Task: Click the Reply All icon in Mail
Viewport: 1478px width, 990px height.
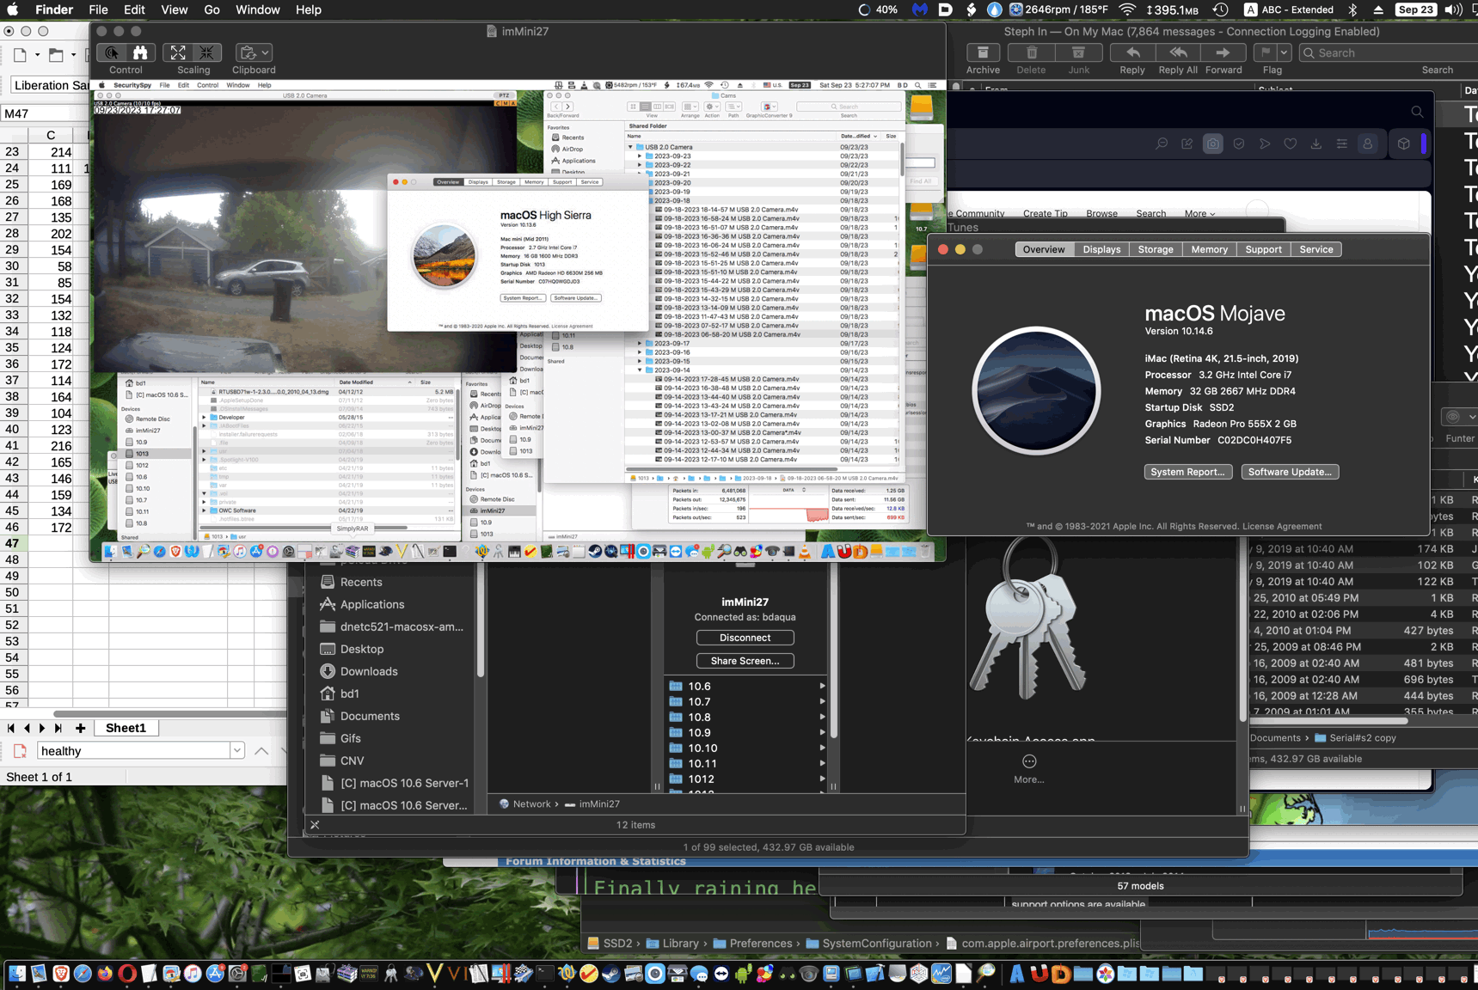Action: 1177,53
